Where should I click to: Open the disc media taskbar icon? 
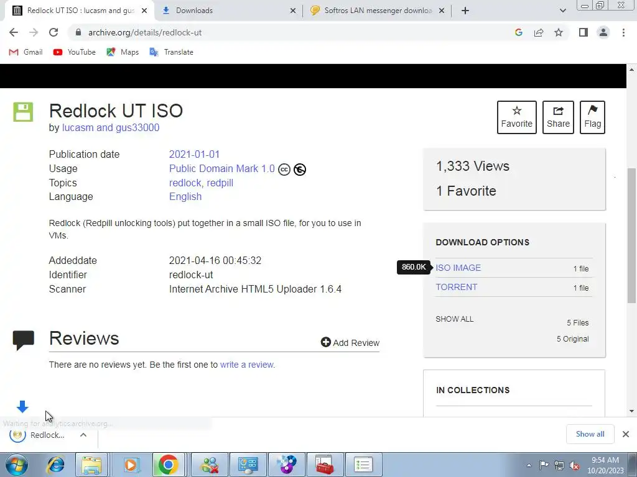pos(287,465)
